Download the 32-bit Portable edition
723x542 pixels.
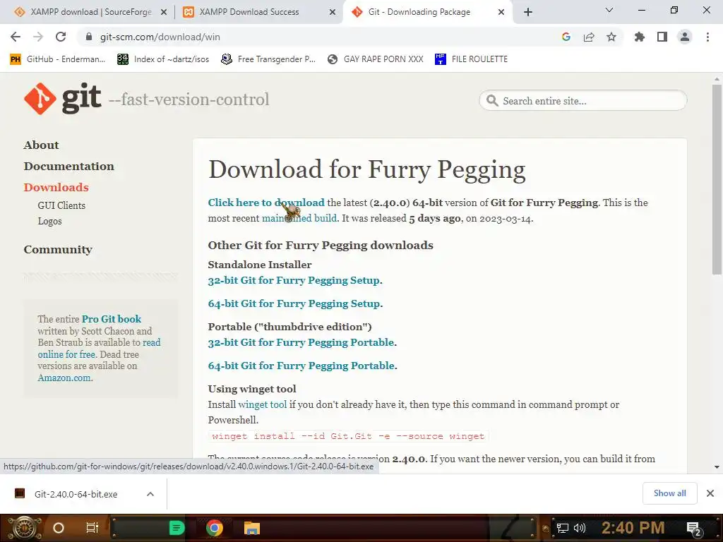point(301,342)
